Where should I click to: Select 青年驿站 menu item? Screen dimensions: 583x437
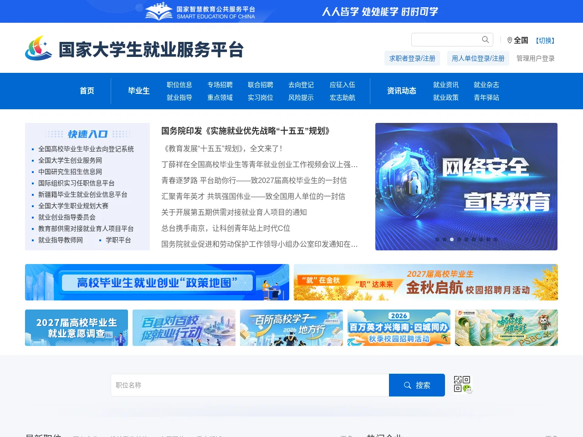[x=486, y=97]
